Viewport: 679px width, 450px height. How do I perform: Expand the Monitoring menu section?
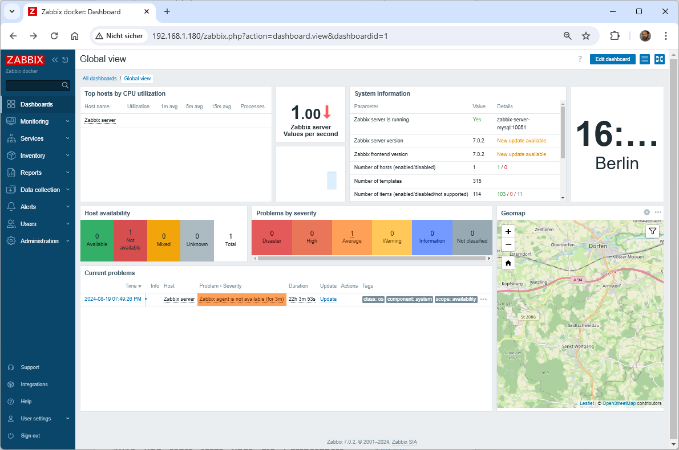35,121
